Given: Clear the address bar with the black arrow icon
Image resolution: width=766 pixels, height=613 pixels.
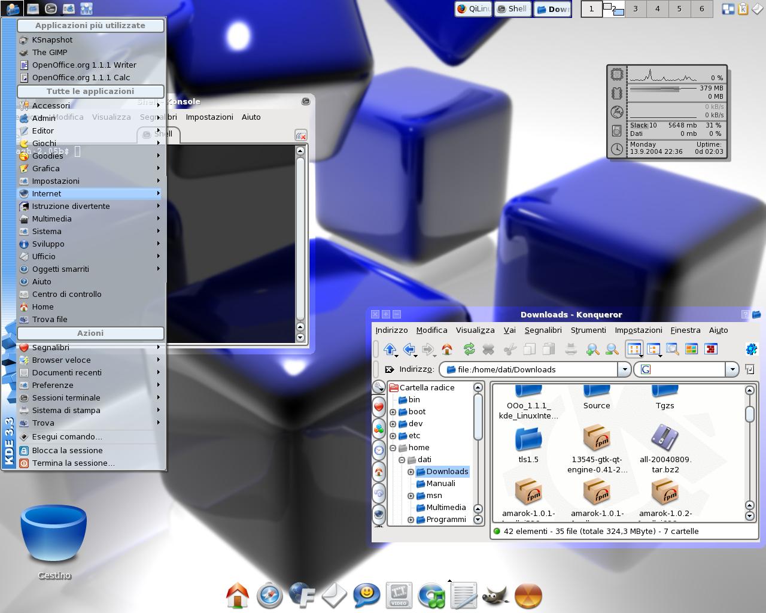Looking at the screenshot, I should click(390, 369).
